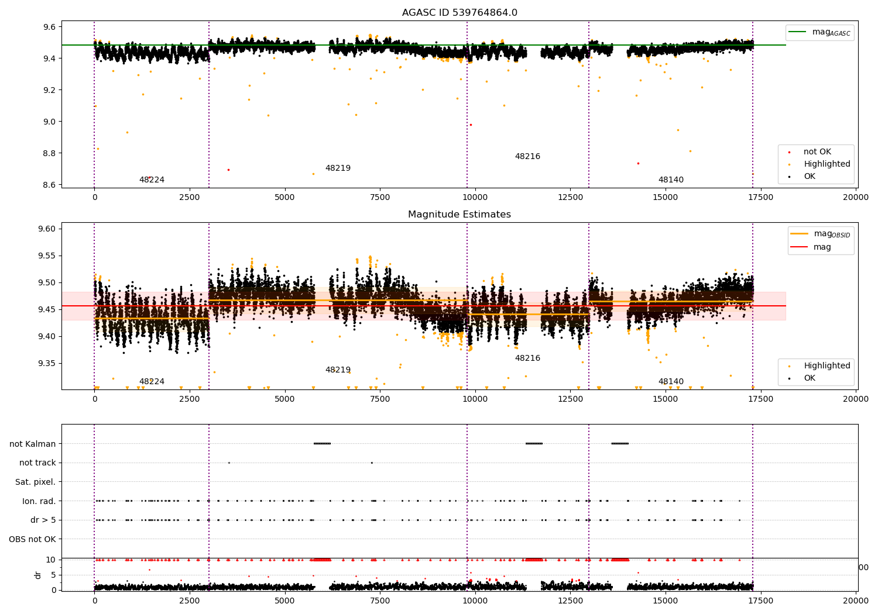878x614 pixels.
Task: Click the y-axis tick 8.8 in AGASC ID plot
Action: (50, 154)
